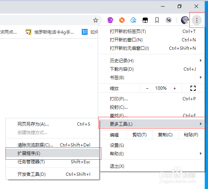Select 打开新的无痕窗口(I)

point(151,48)
